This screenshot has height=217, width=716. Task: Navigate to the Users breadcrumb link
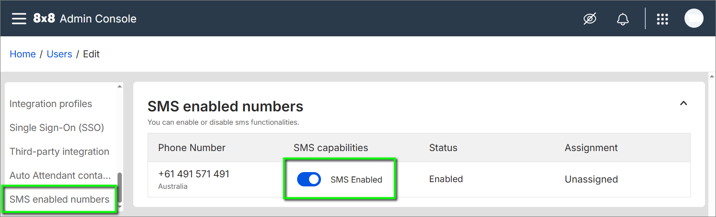pyautogui.click(x=59, y=54)
